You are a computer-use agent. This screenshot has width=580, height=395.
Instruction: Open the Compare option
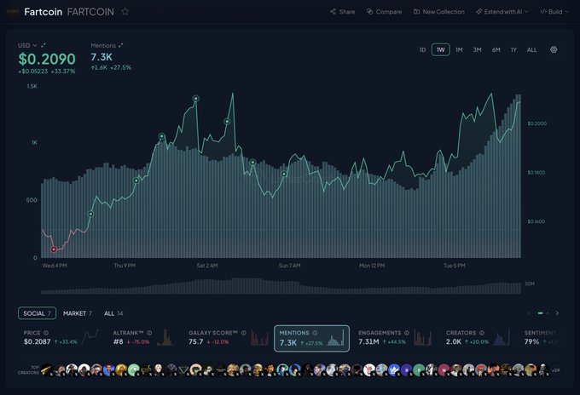(x=385, y=11)
